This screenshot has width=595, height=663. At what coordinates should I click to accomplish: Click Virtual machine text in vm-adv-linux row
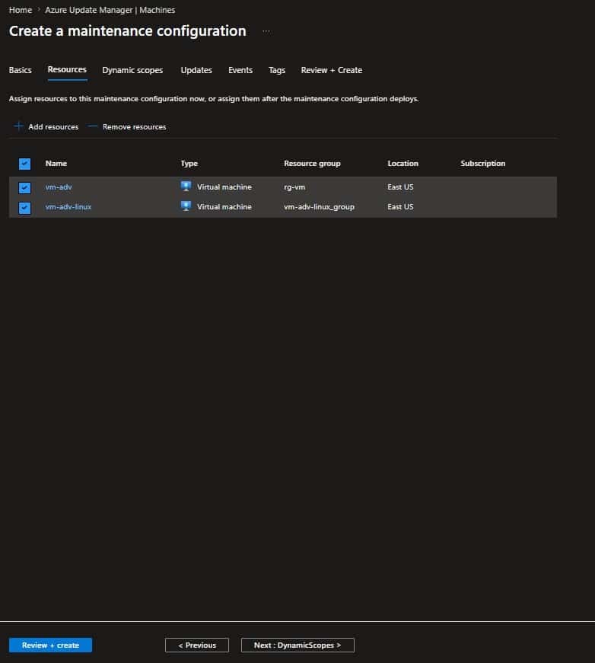(x=224, y=207)
